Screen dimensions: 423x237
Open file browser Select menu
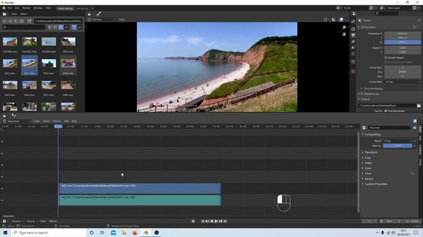tap(24, 14)
